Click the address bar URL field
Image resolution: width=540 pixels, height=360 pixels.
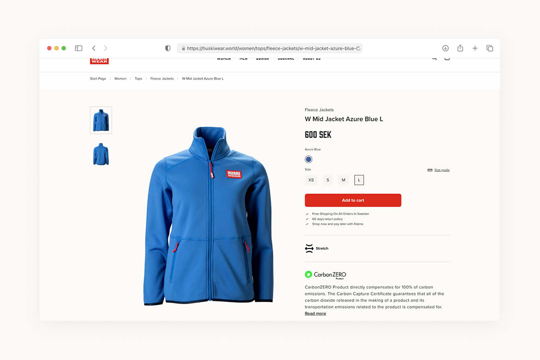pyautogui.click(x=270, y=48)
